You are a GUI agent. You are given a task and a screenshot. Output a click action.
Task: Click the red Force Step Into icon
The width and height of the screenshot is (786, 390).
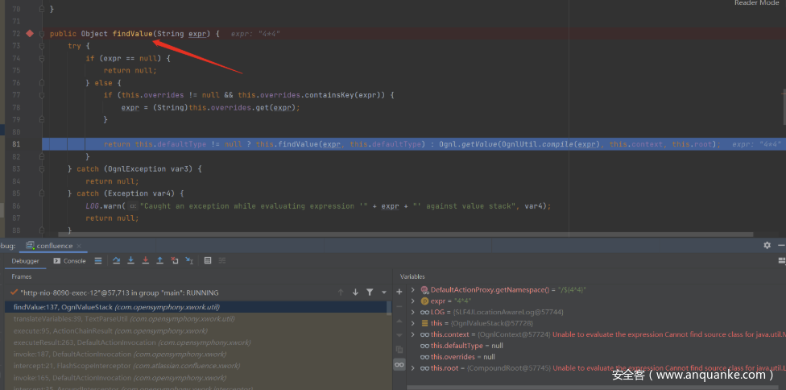(x=145, y=260)
